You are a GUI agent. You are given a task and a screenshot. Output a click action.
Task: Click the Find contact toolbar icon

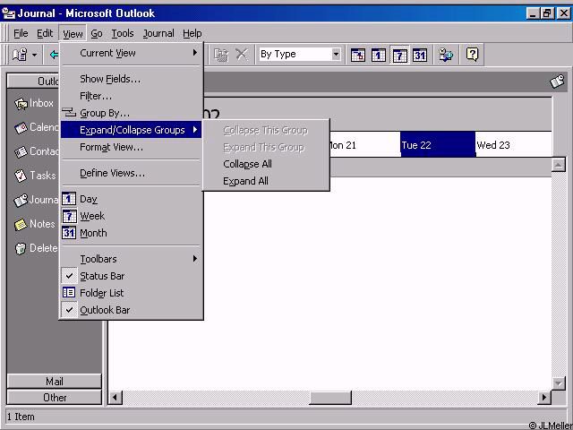tap(446, 55)
